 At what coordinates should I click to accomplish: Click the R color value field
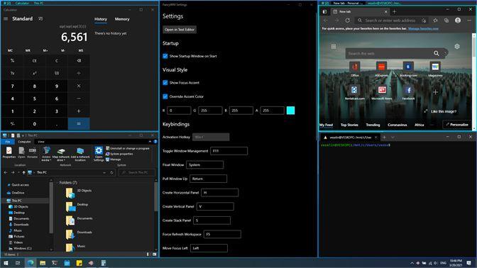[179, 111]
